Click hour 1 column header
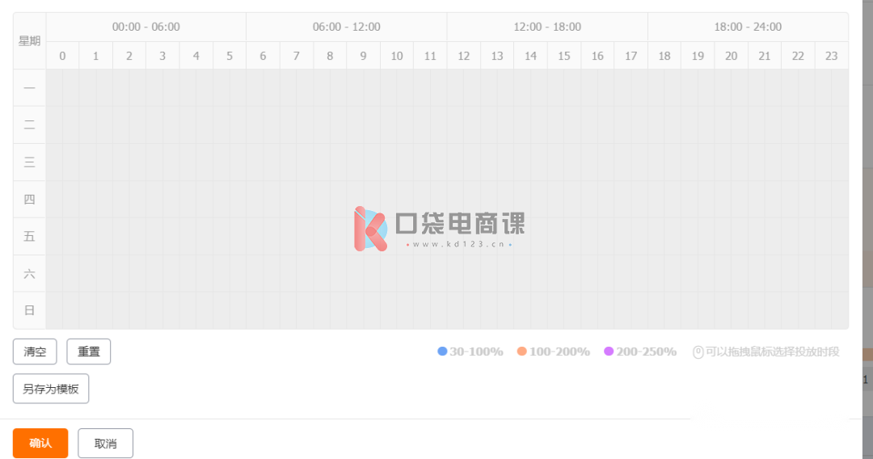This screenshot has height=459, width=873. (x=95, y=56)
